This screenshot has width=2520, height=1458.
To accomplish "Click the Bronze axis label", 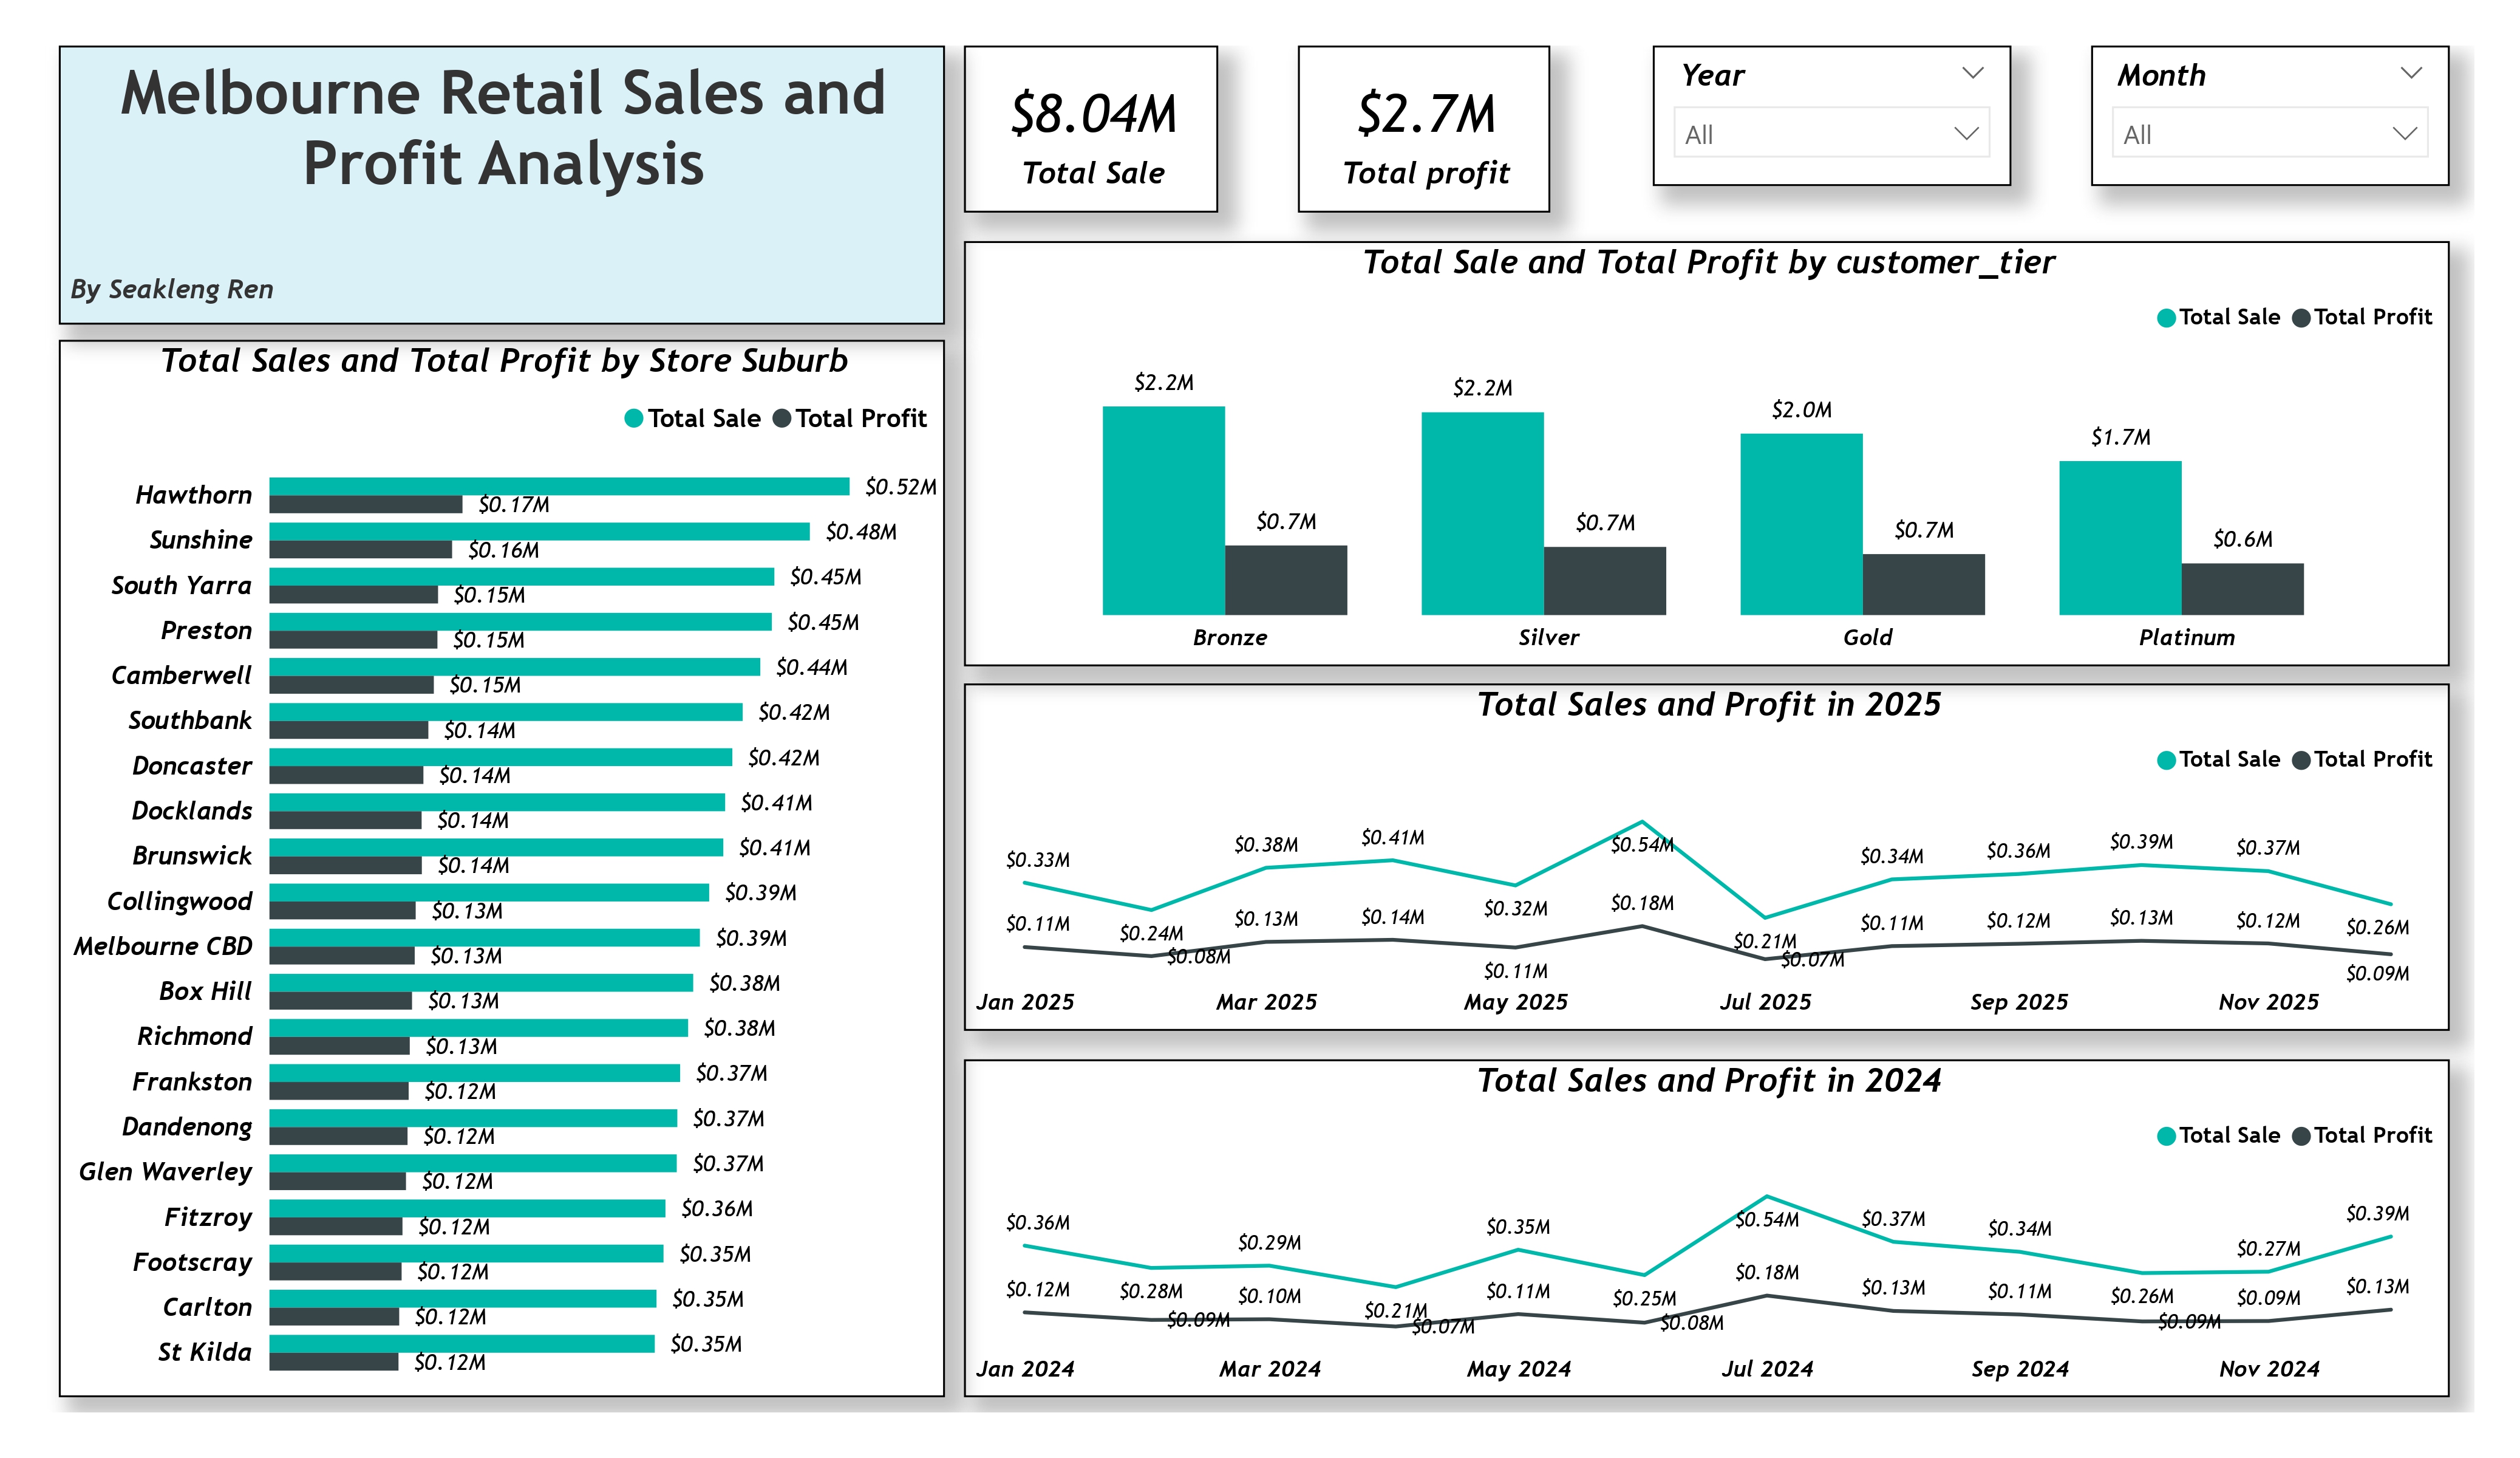I will (1229, 637).
